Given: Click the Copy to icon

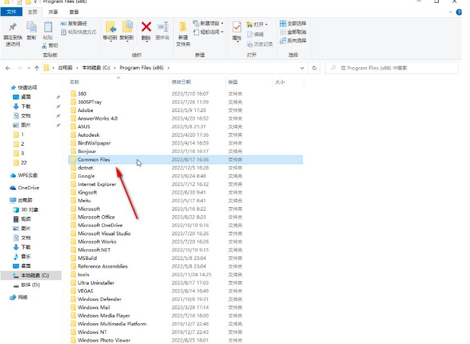Looking at the screenshot, I should [127, 27].
